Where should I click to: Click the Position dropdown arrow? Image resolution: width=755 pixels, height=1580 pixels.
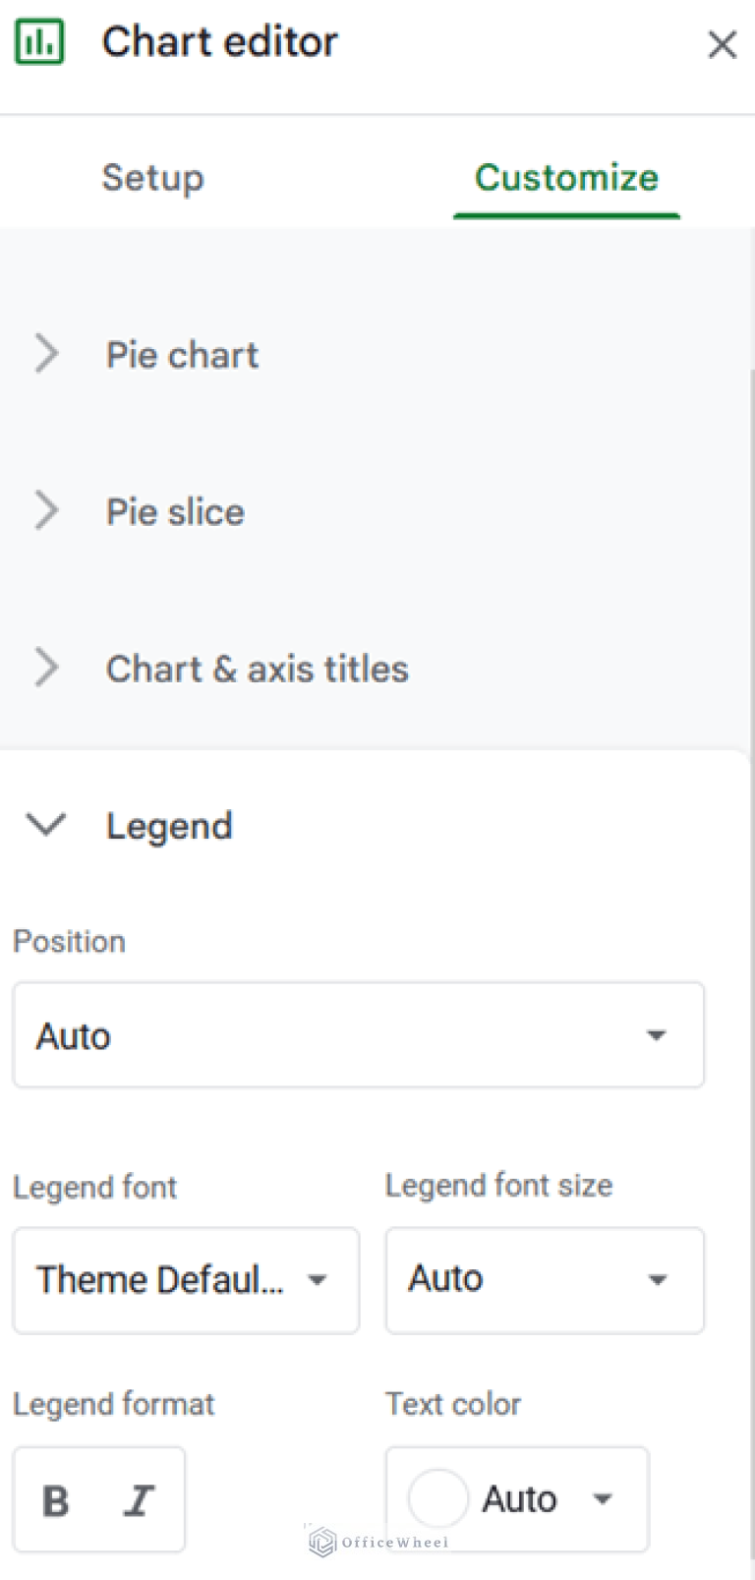point(657,1035)
